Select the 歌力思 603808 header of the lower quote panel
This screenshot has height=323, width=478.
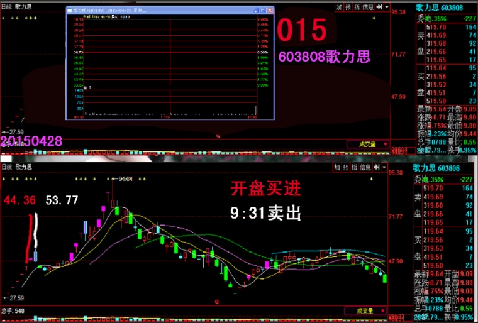pos(436,168)
